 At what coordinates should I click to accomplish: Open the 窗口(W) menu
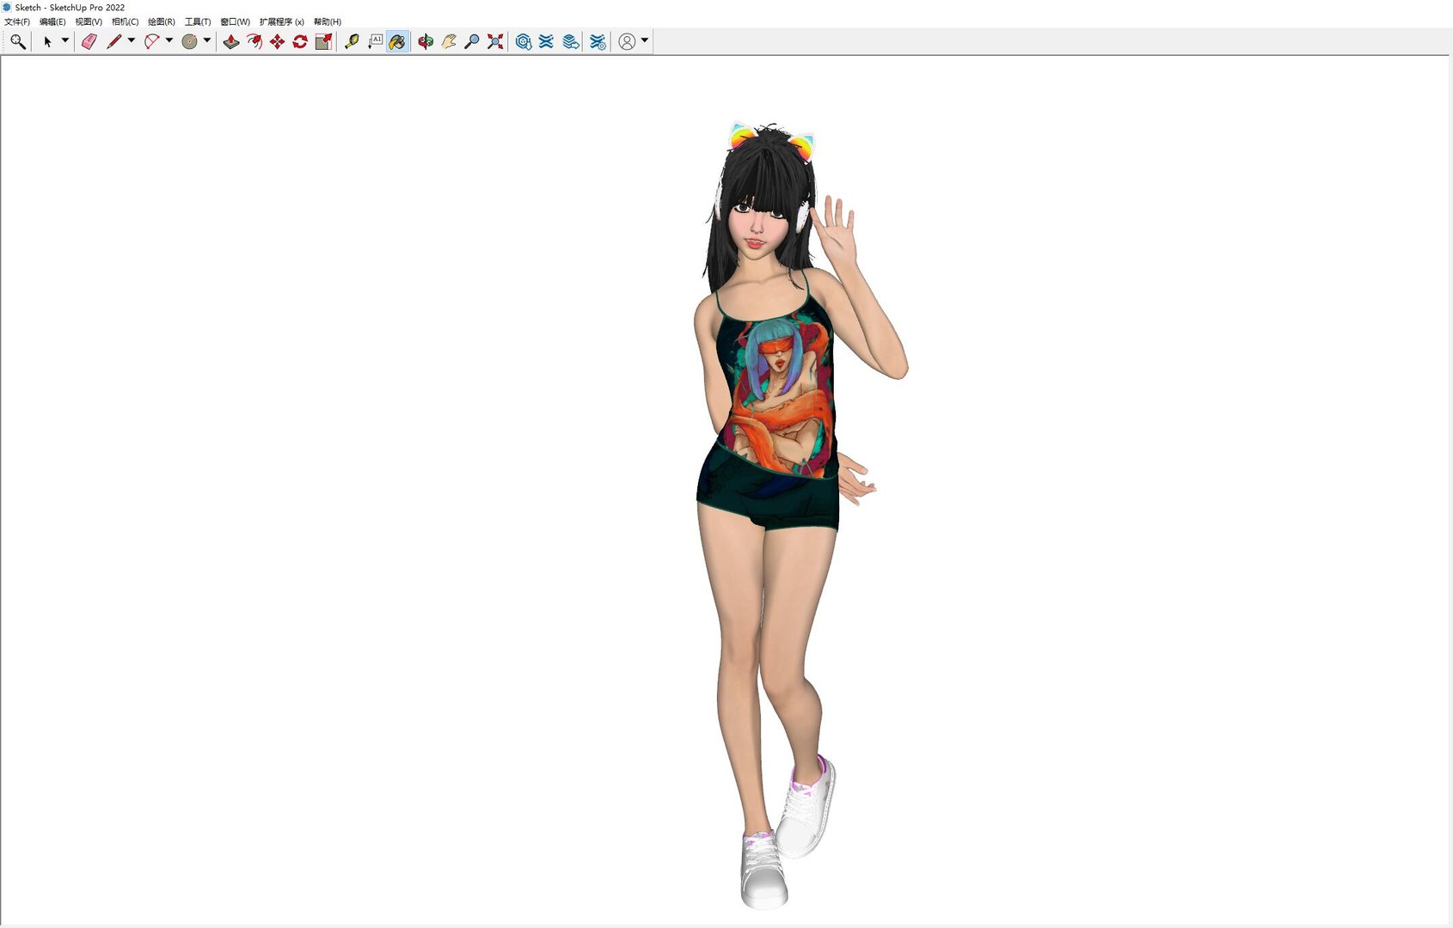tap(236, 21)
